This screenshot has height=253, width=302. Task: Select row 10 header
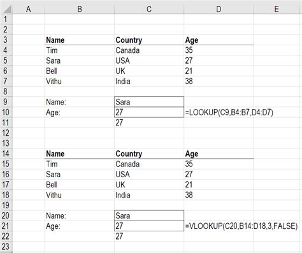pos(6,112)
